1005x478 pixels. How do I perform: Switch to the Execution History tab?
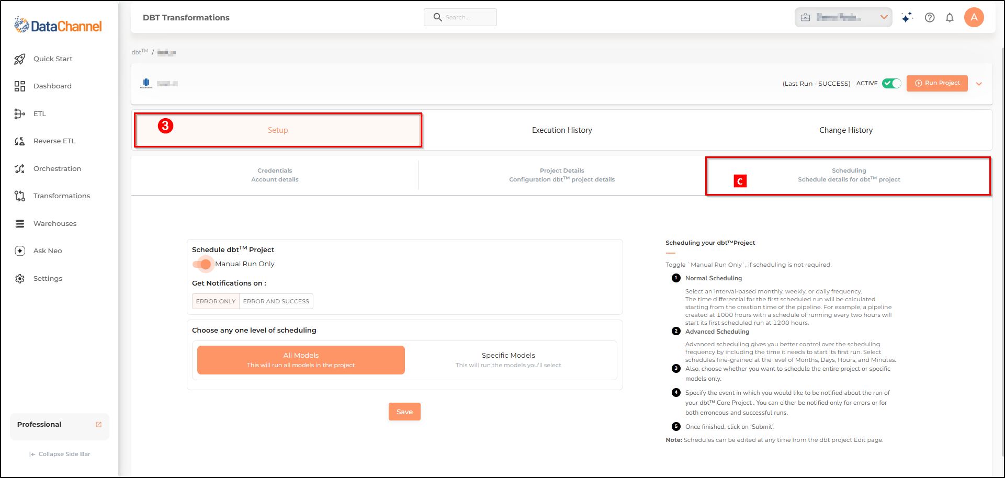tap(562, 130)
